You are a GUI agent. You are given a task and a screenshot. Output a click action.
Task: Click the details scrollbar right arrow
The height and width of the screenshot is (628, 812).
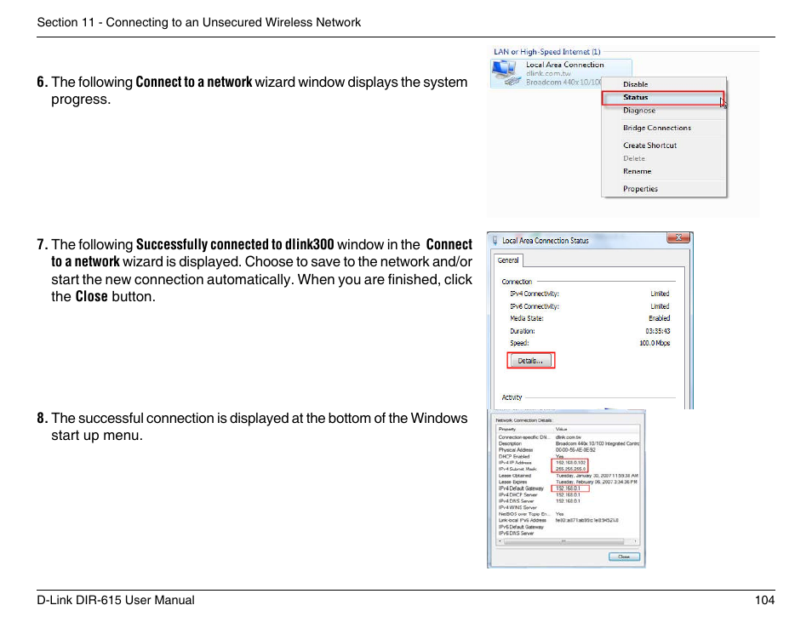click(x=636, y=541)
